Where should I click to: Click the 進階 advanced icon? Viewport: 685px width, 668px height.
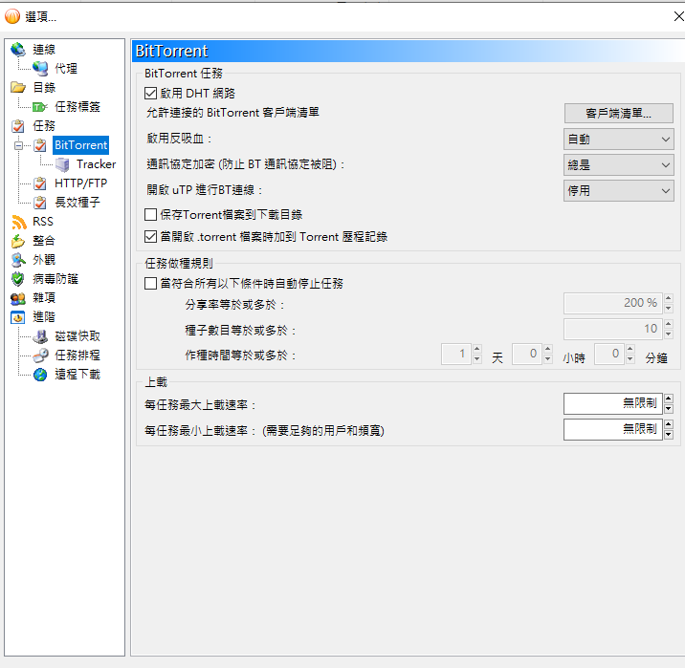(x=18, y=317)
